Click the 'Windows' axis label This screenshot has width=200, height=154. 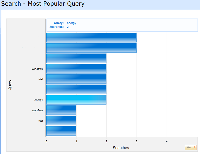(x=37, y=69)
